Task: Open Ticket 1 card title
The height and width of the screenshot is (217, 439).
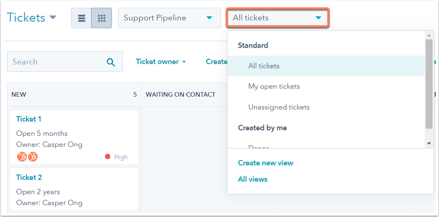Action: pyautogui.click(x=29, y=119)
